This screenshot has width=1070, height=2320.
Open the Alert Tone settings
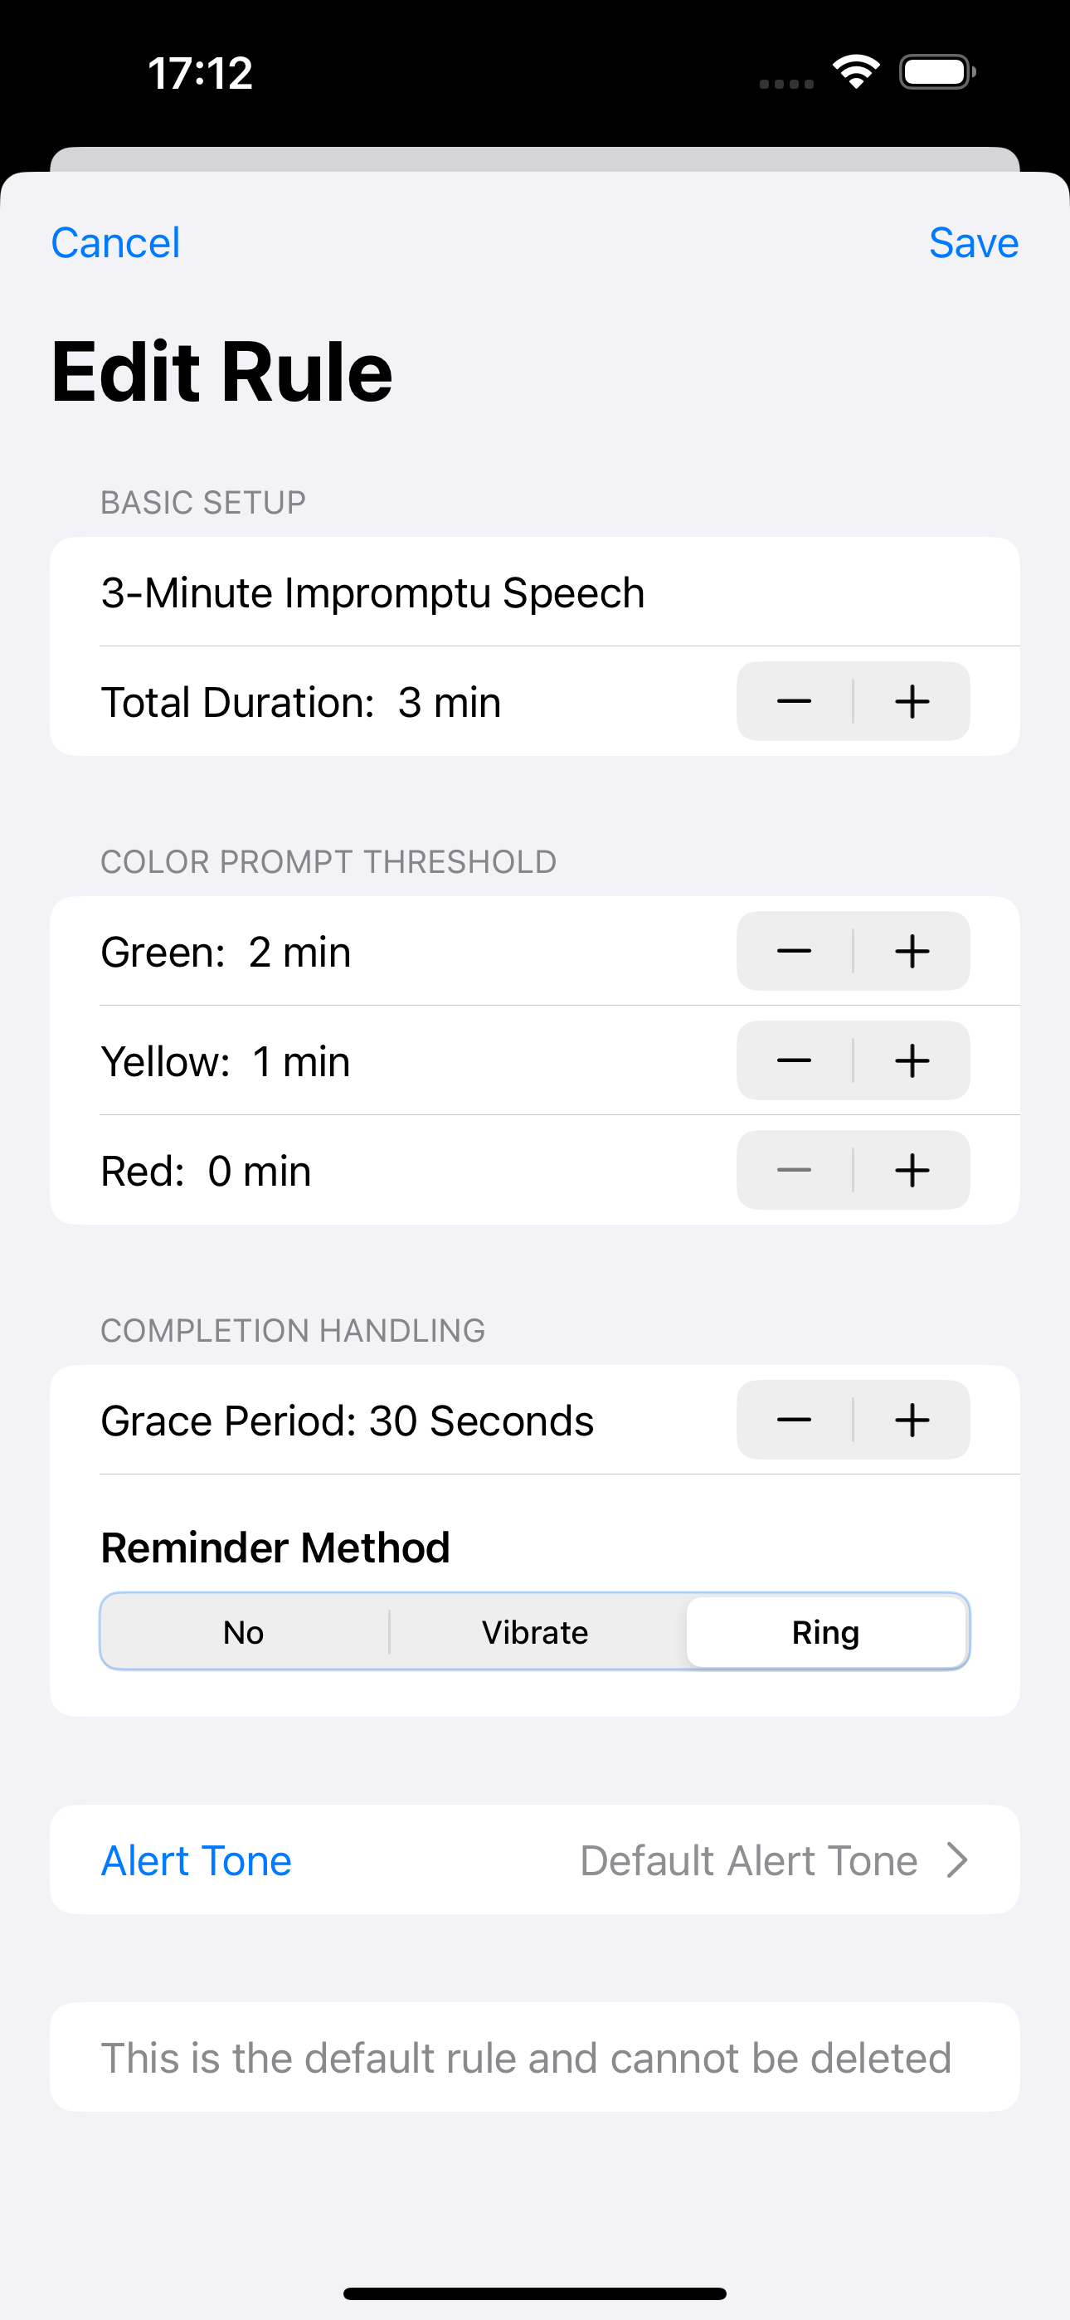point(196,1859)
